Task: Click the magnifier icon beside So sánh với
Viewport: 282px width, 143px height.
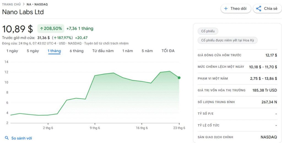Action: [7, 138]
